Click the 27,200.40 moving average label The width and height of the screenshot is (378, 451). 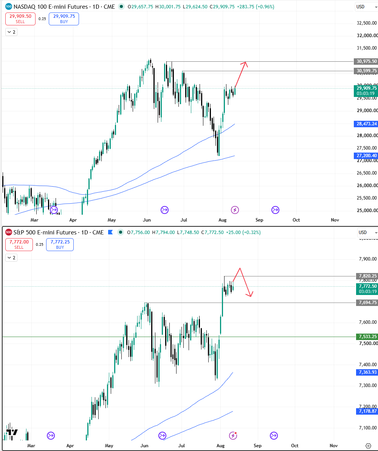coord(366,156)
